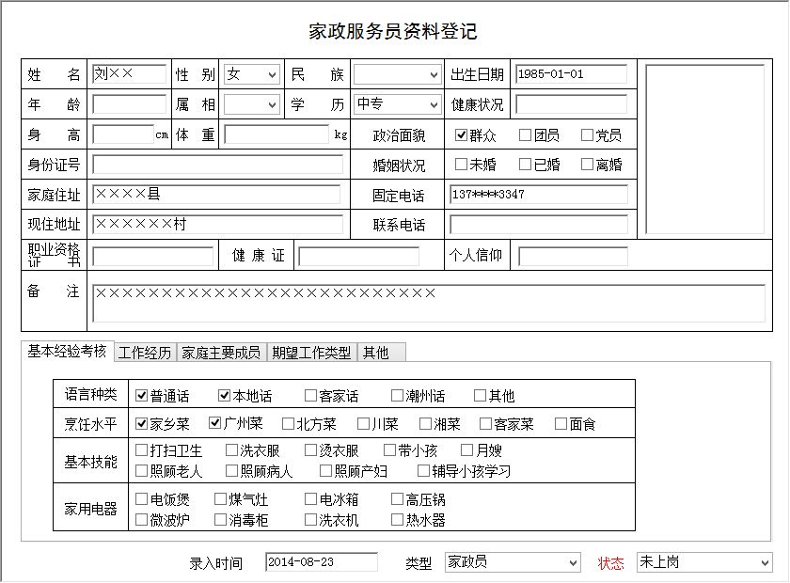Click the 出生日期 date field
Screen dimensions: 790x583
click(571, 74)
